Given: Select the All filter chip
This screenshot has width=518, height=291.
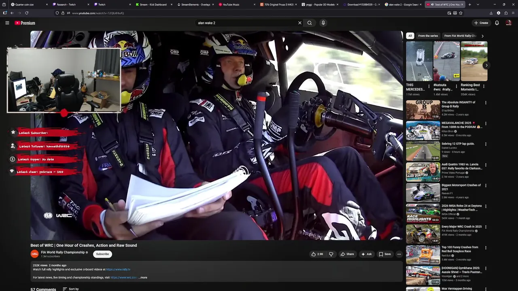Looking at the screenshot, I should point(410,36).
